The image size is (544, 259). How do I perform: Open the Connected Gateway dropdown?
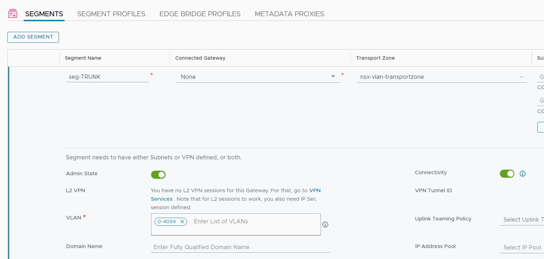[258, 77]
